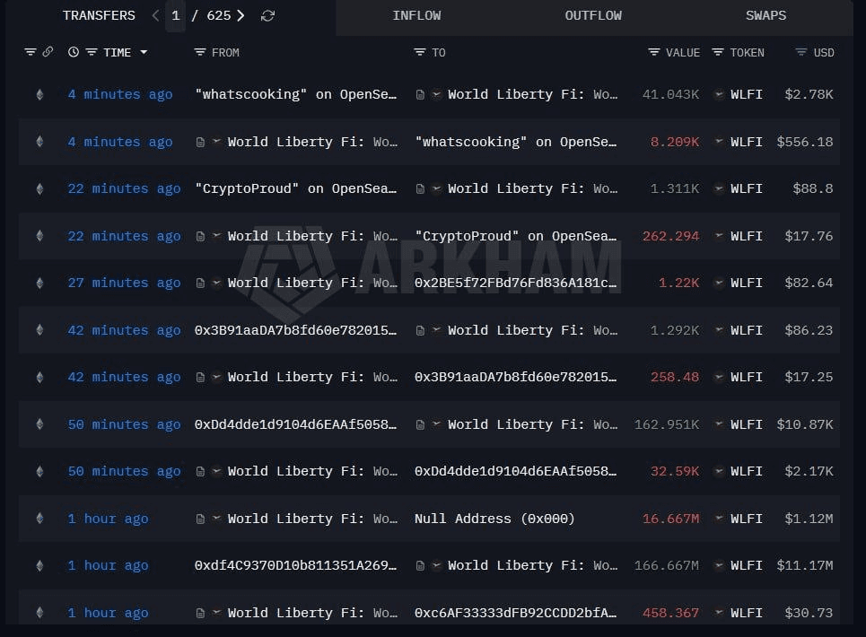This screenshot has width=866, height=637.
Task: Click World Liberty Fi recipient in $2.78K row
Action: click(532, 94)
